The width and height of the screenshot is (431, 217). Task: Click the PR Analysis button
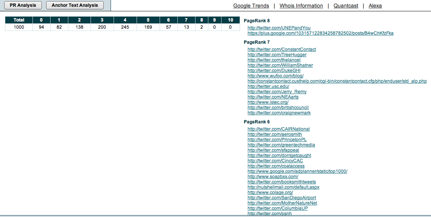[23, 5]
